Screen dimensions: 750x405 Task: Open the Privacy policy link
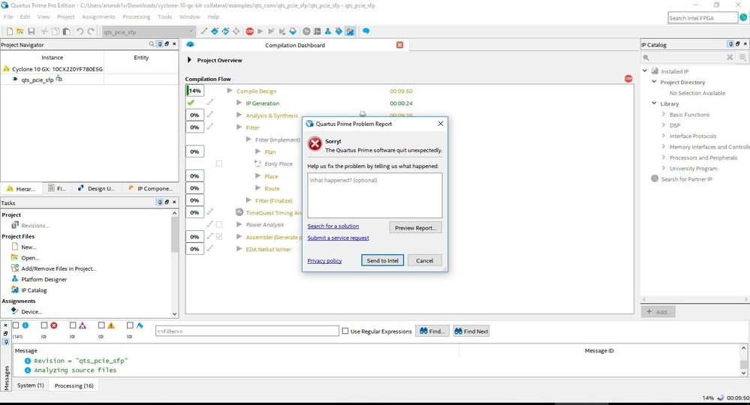point(325,261)
